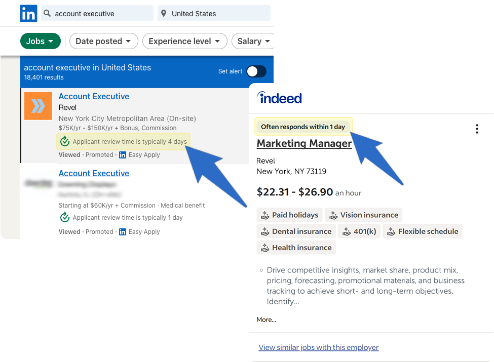Click Applicant review time is typically 1 day
494x362 pixels.
(128, 218)
